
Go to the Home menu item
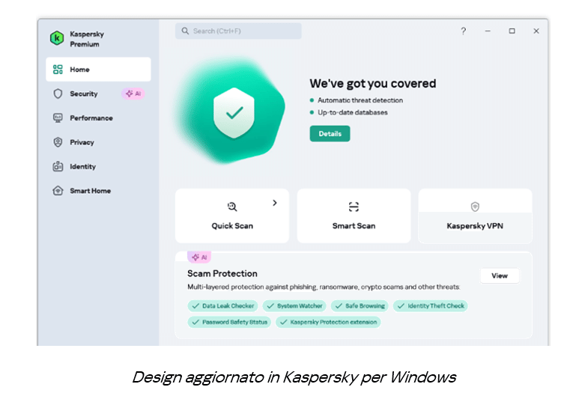[x=98, y=70]
